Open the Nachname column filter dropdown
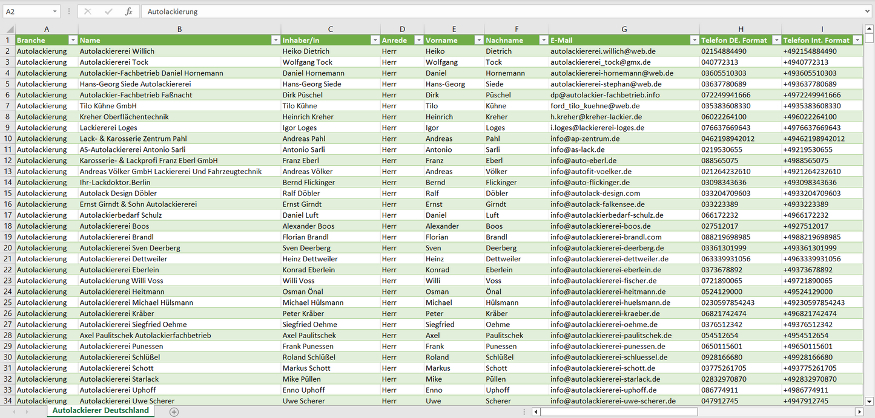Screen dimensions: 875x418 pyautogui.click(x=543, y=41)
